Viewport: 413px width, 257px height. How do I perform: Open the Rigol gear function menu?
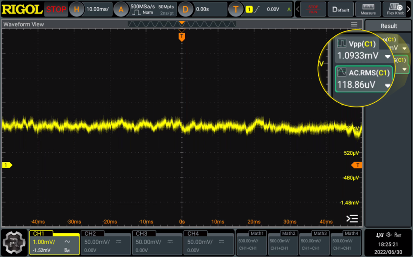14,242
